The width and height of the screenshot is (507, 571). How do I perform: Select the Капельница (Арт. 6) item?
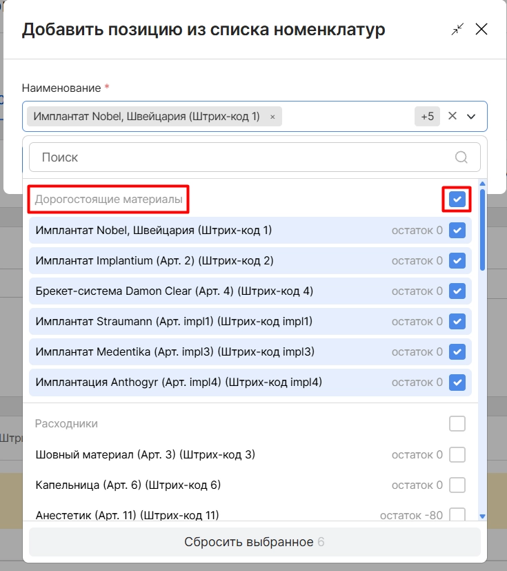click(x=250, y=485)
